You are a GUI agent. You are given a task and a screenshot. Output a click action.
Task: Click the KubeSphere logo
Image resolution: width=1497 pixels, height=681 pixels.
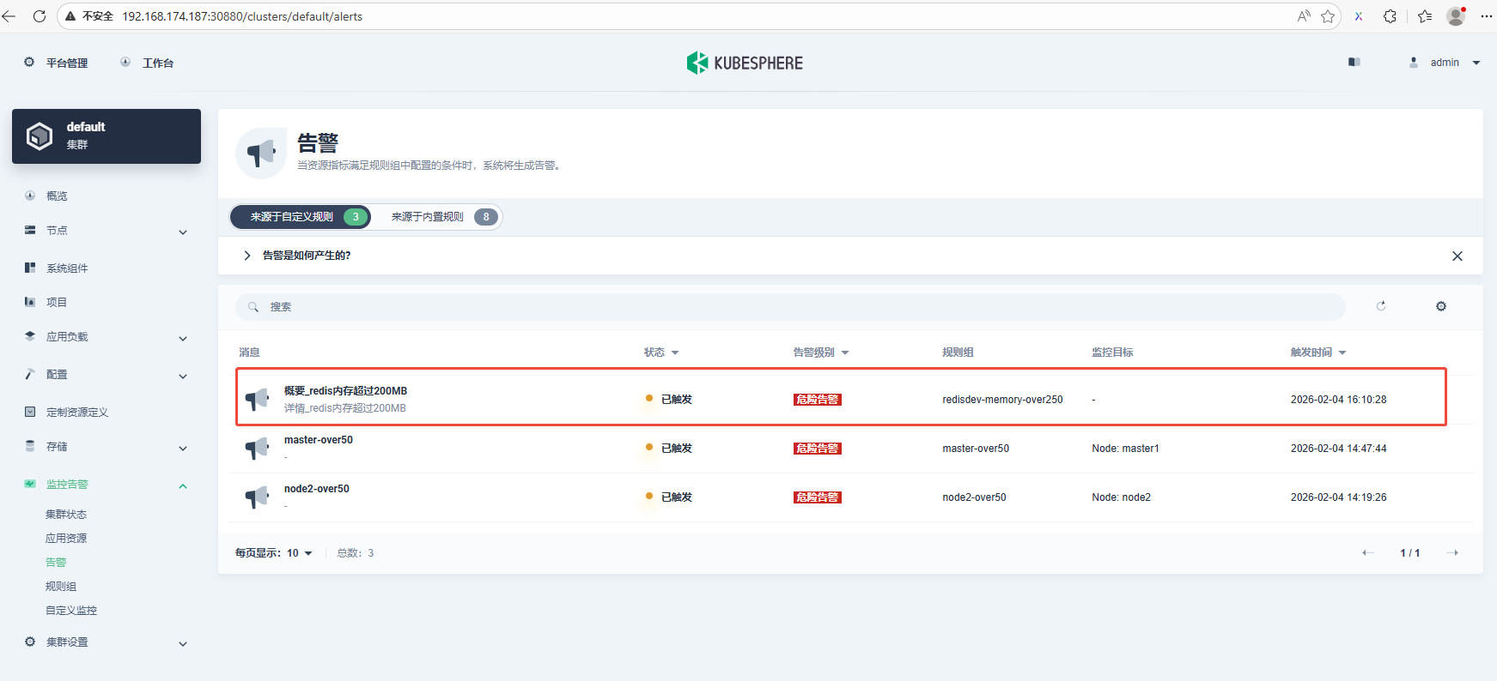pyautogui.click(x=745, y=63)
